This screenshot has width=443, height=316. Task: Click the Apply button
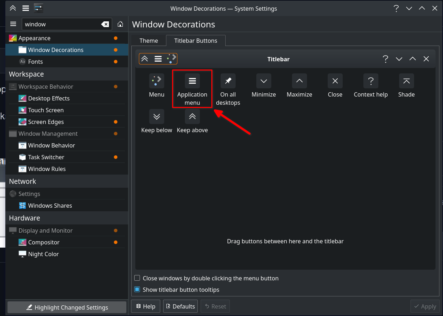point(425,306)
